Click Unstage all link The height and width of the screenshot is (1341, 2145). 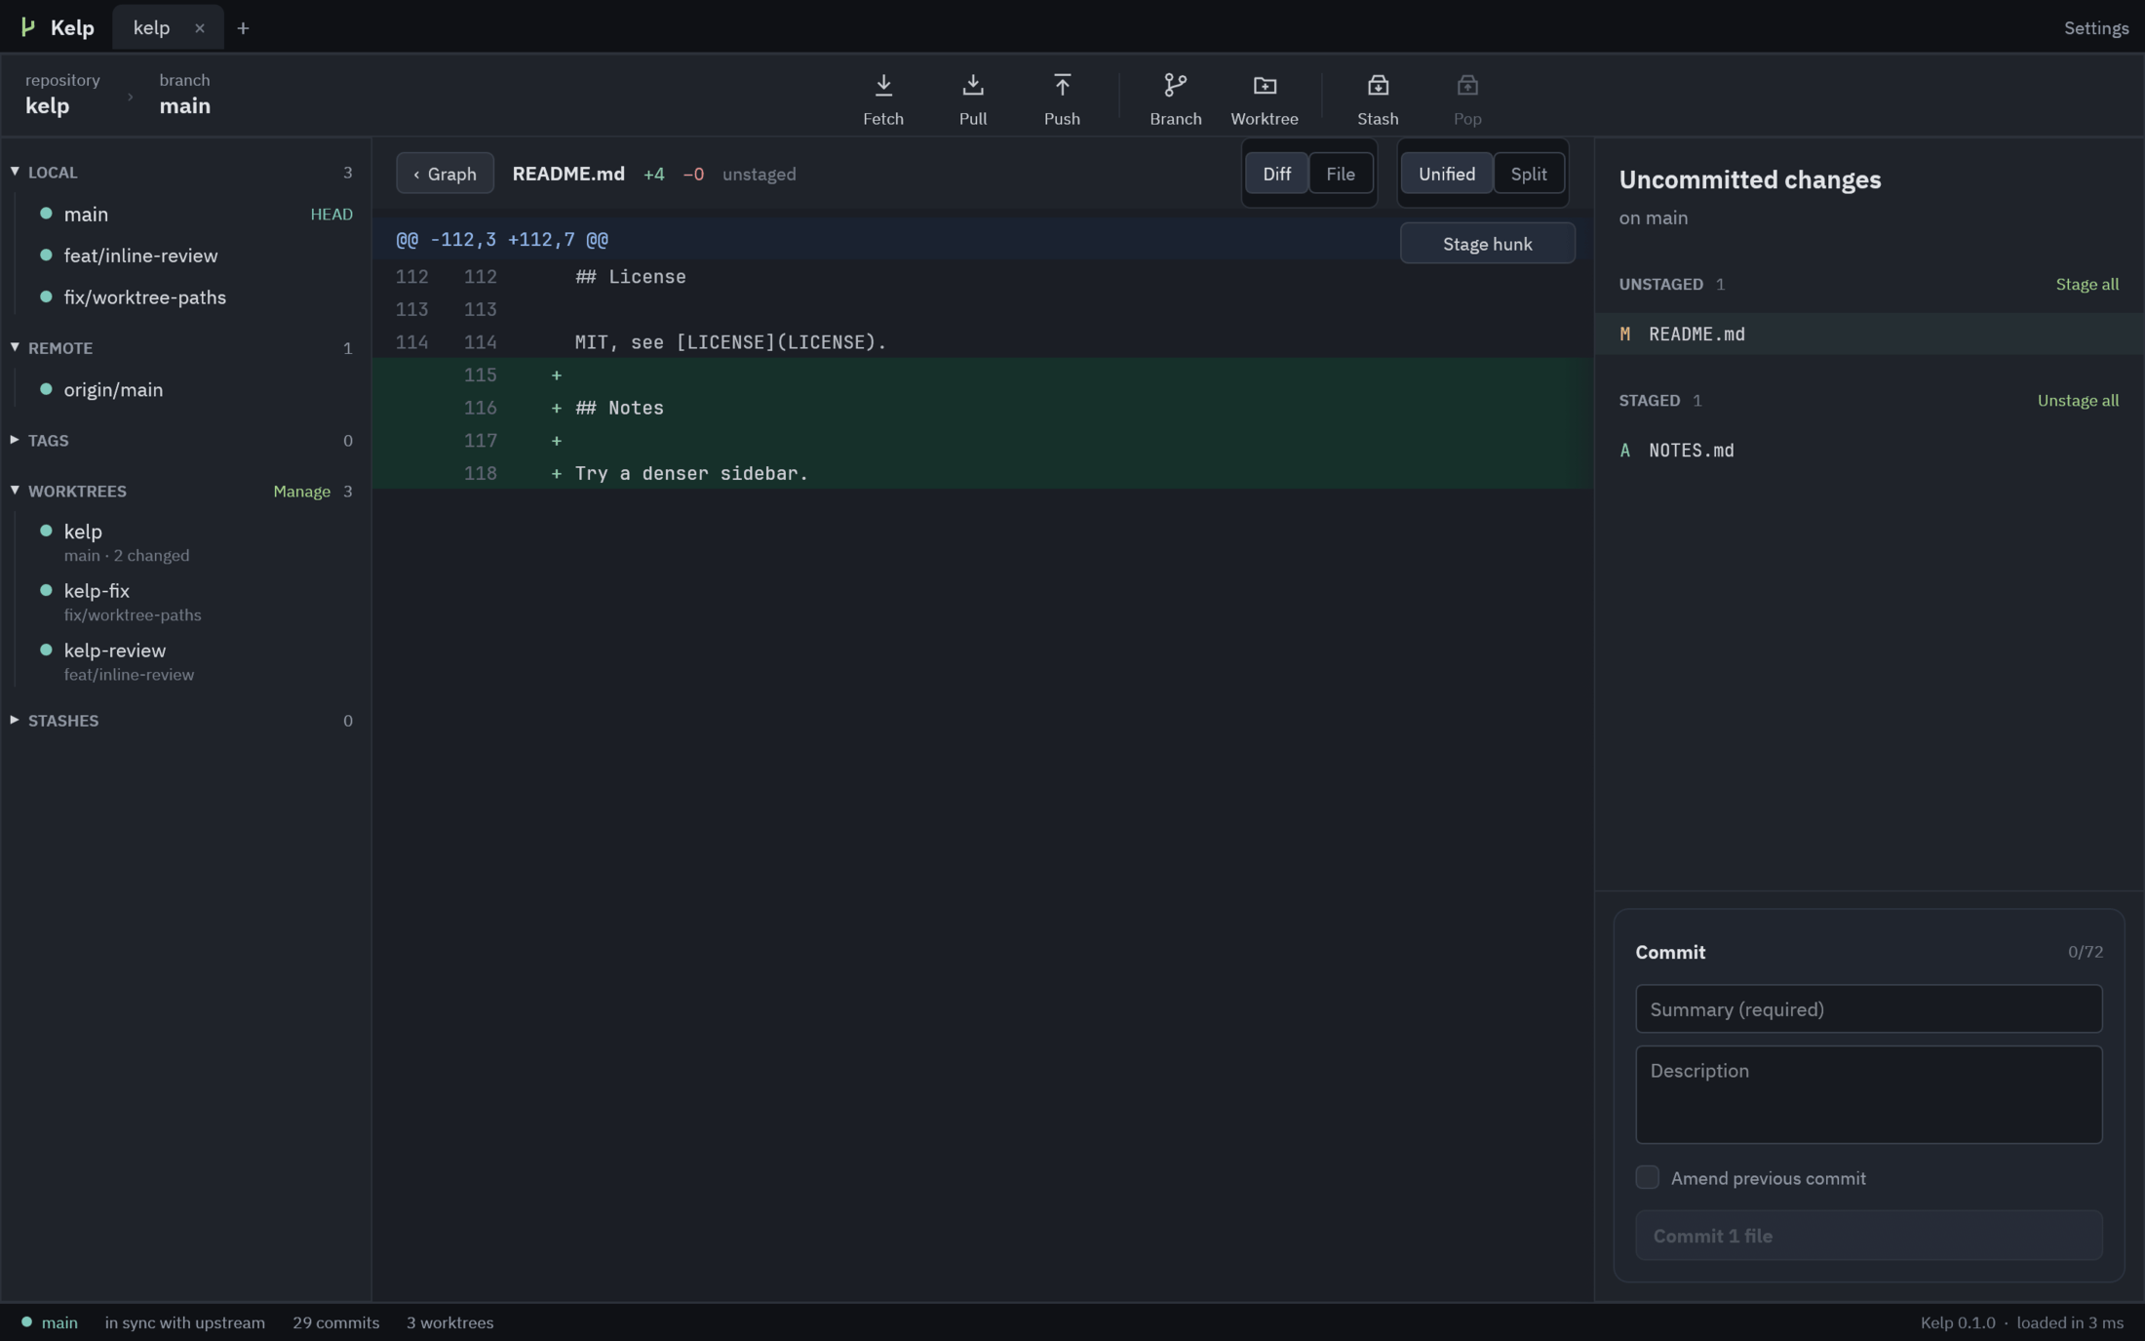coord(2078,400)
